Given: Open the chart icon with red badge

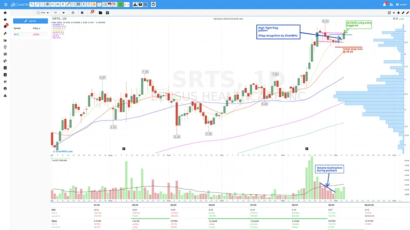Looking at the screenshot, I should pos(91,12).
